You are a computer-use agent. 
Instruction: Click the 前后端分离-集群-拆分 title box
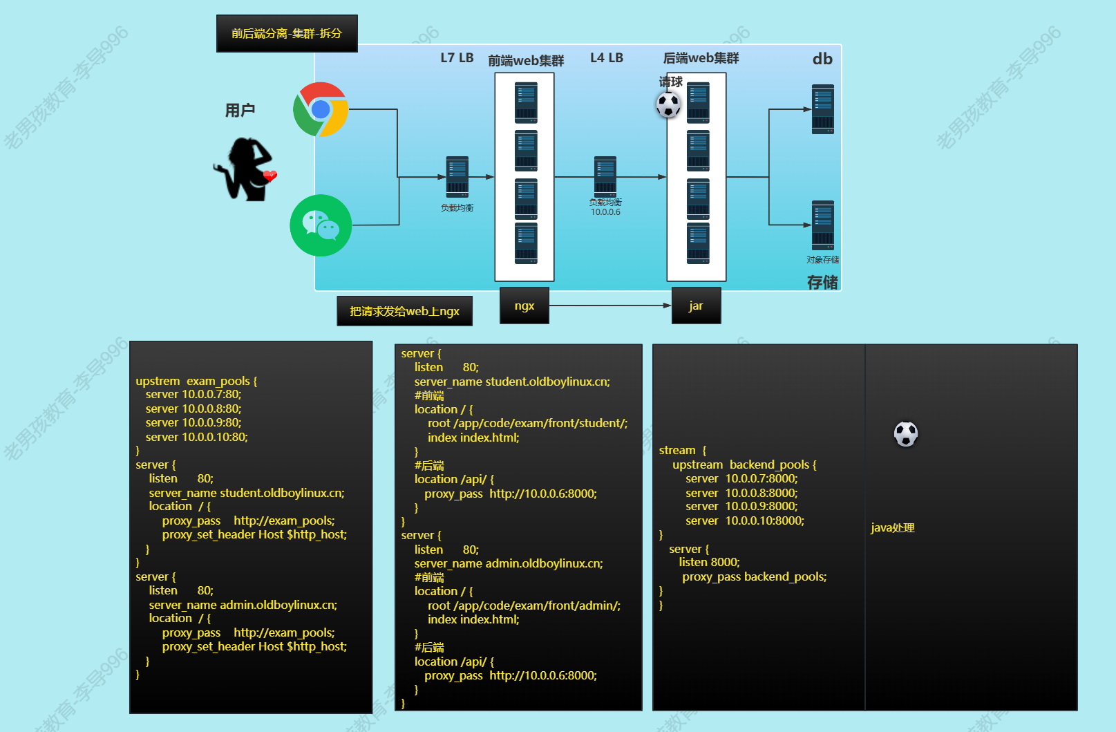287,33
